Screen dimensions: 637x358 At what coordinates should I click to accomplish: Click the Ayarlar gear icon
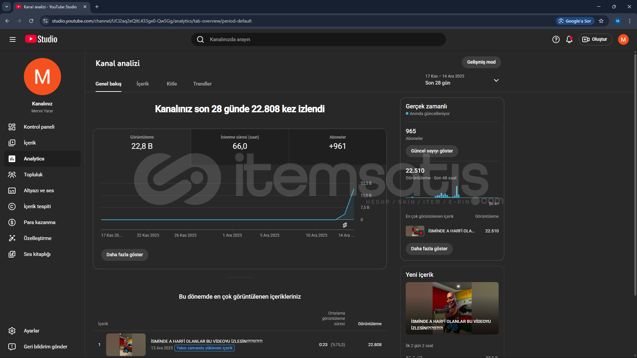click(x=12, y=331)
